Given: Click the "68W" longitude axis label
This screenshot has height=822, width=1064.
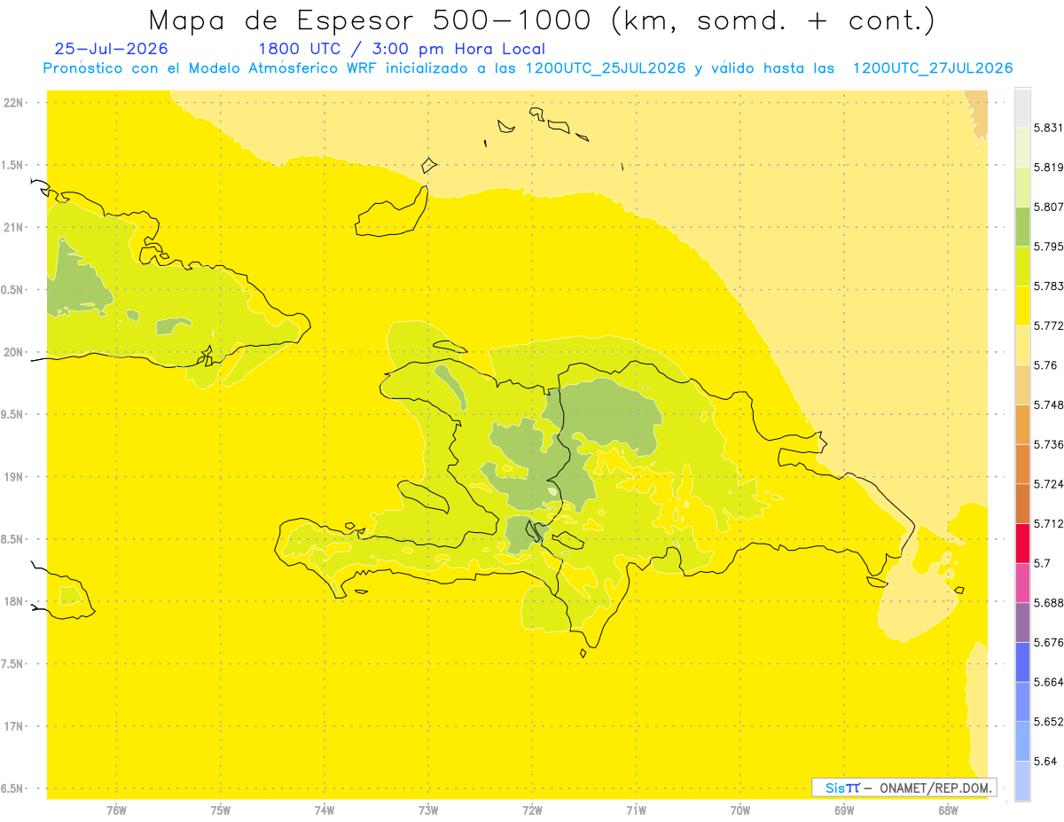Looking at the screenshot, I should tap(948, 810).
